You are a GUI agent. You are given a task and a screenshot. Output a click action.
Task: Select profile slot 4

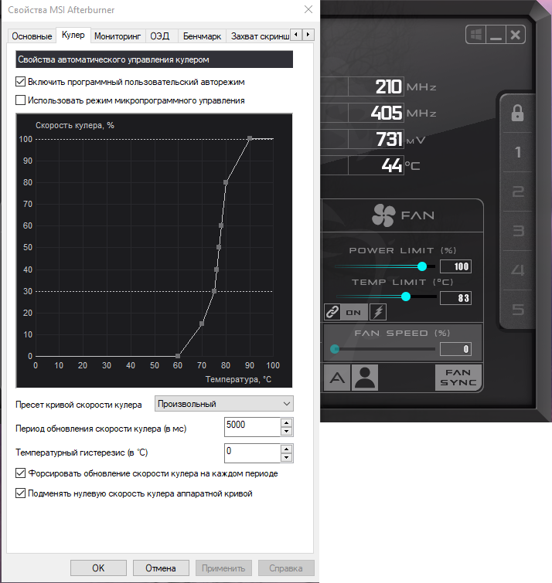[x=517, y=270]
